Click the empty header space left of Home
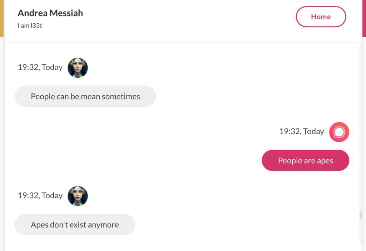 tap(189, 18)
